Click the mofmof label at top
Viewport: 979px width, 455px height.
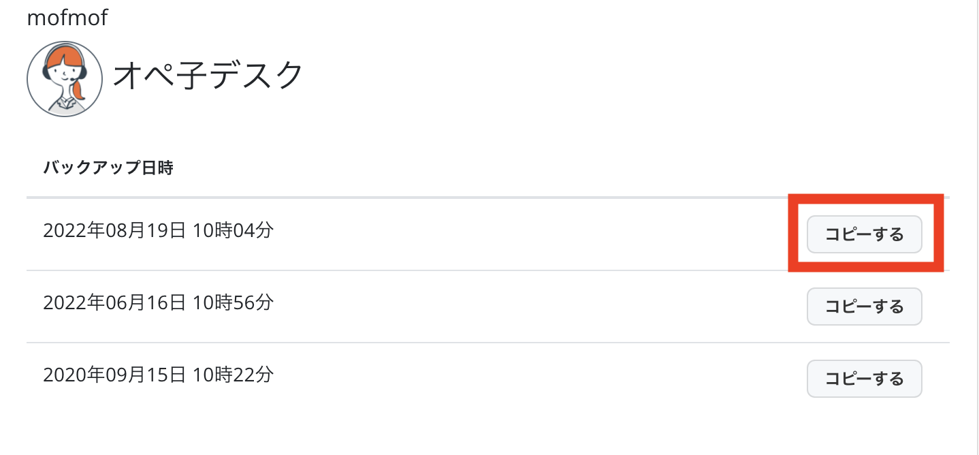67,18
